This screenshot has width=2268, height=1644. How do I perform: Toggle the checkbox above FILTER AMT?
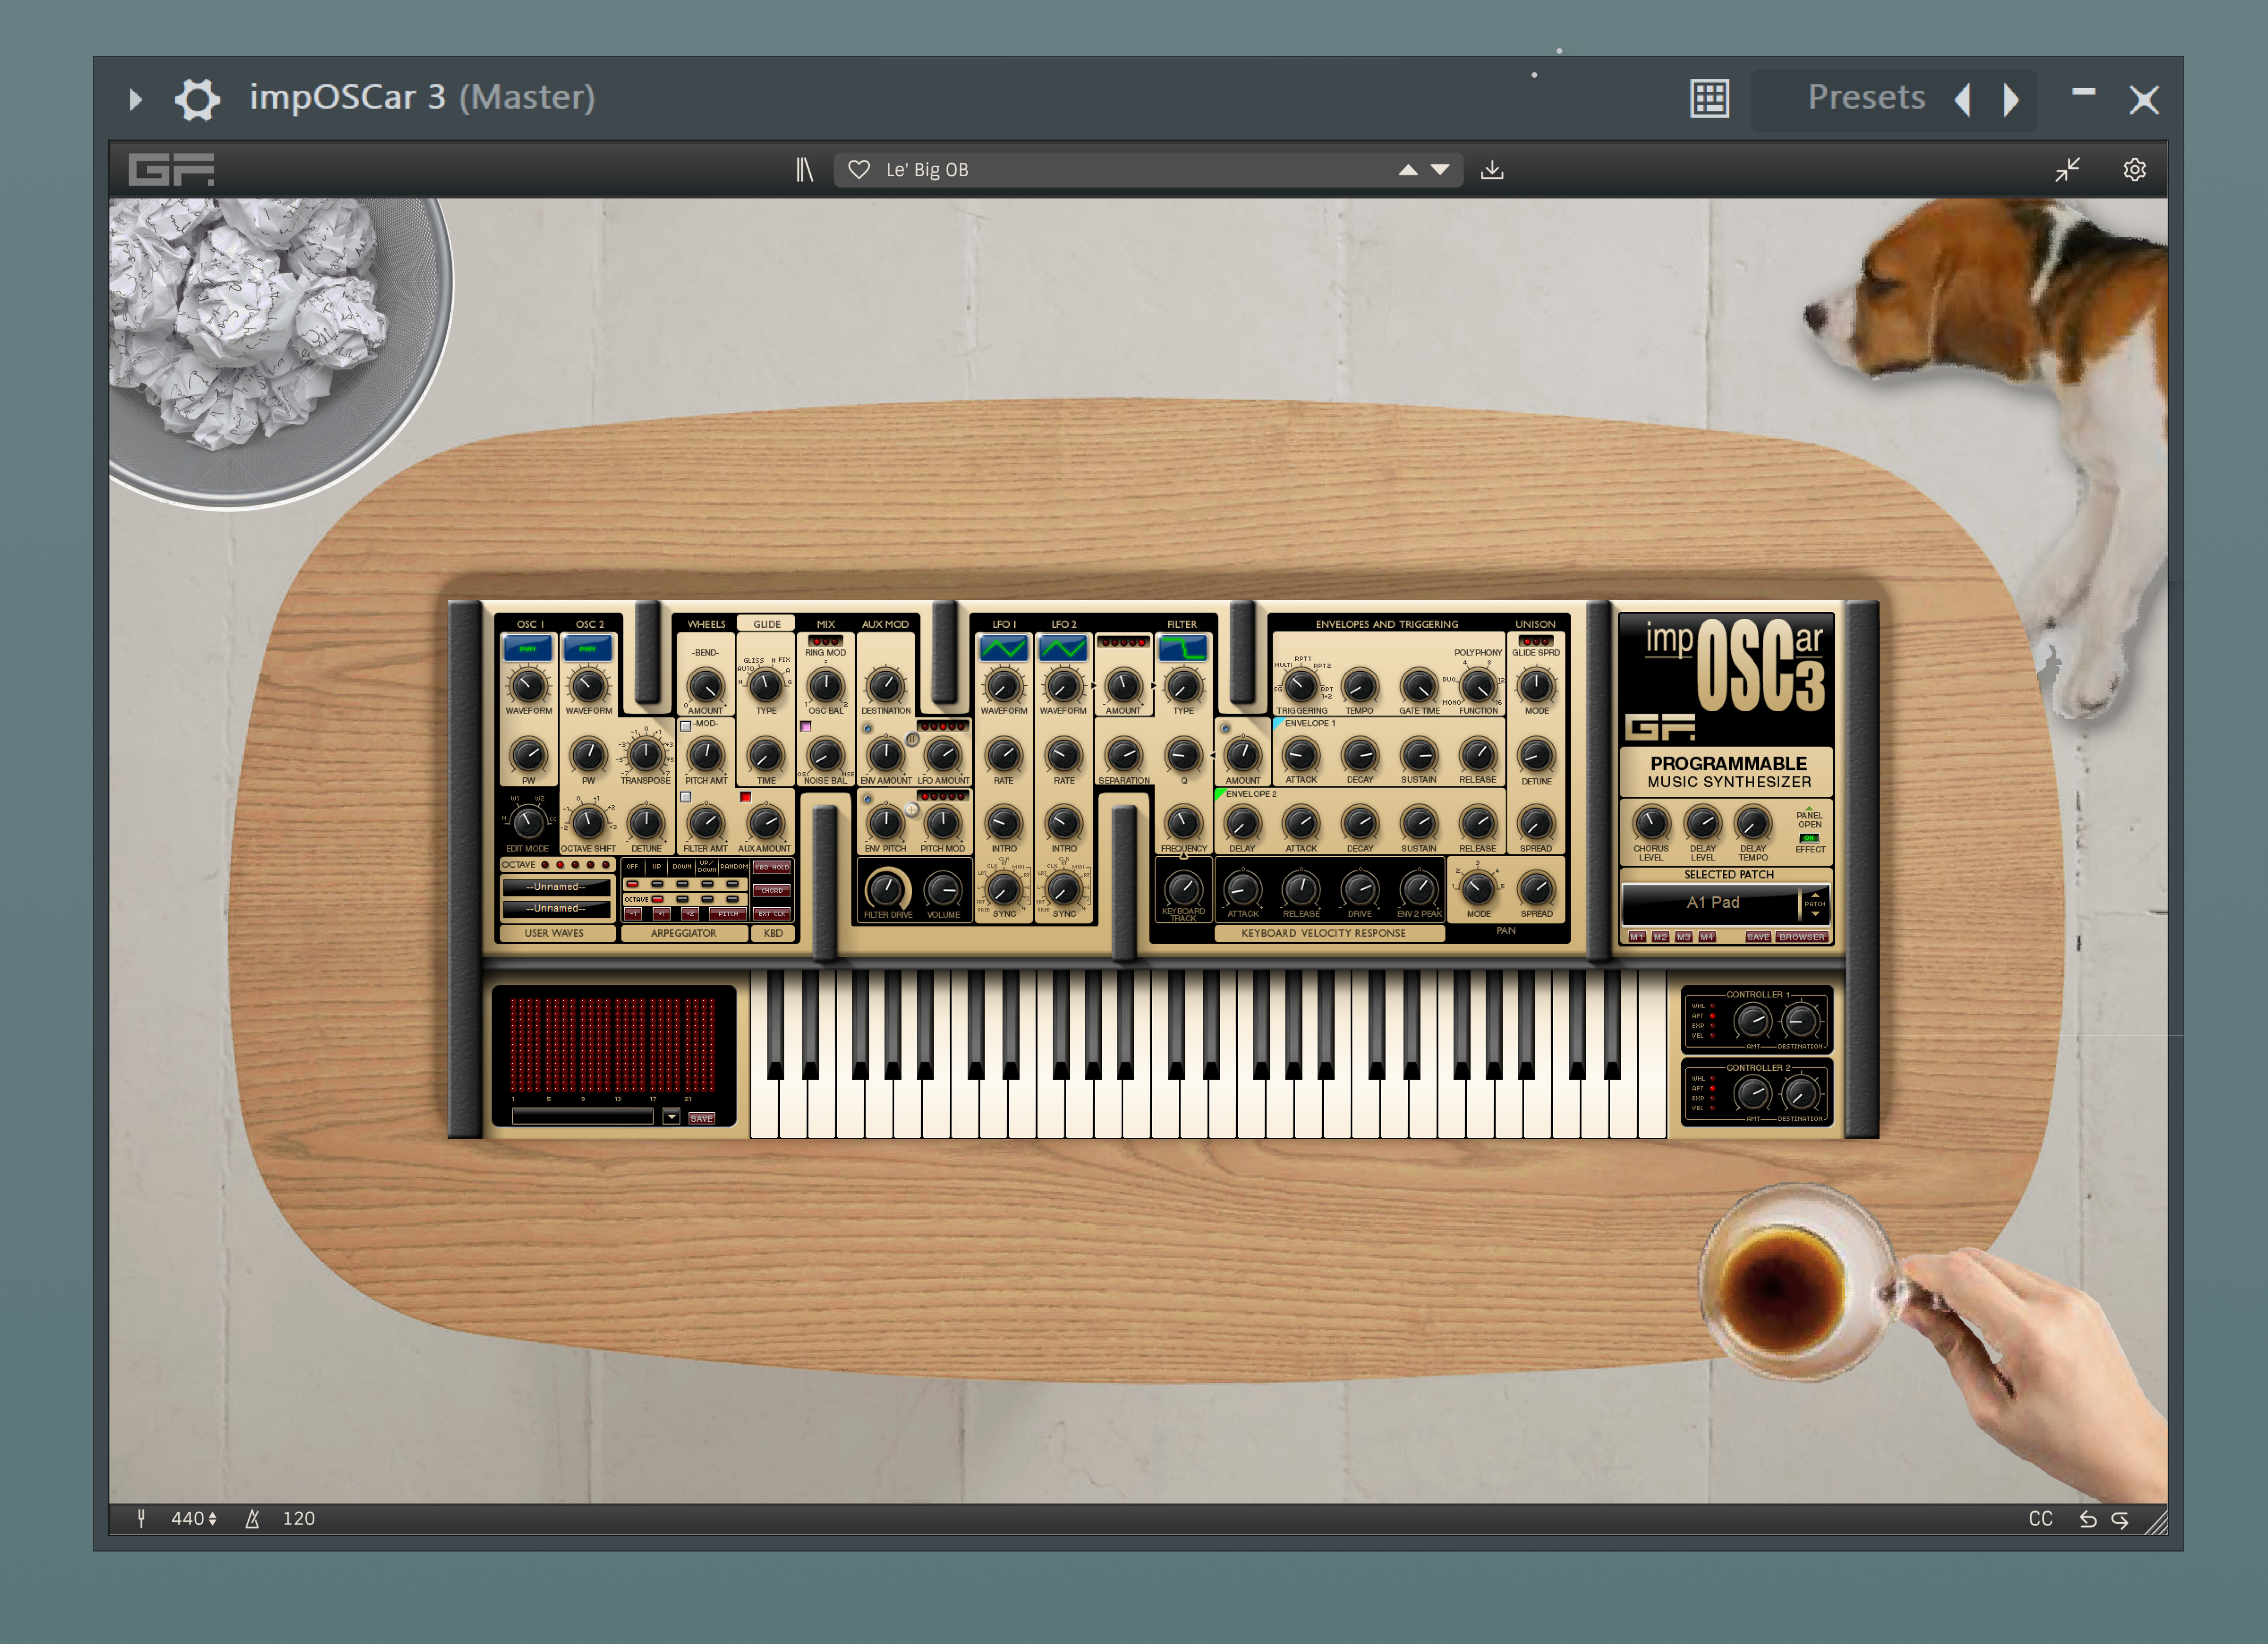click(x=686, y=797)
